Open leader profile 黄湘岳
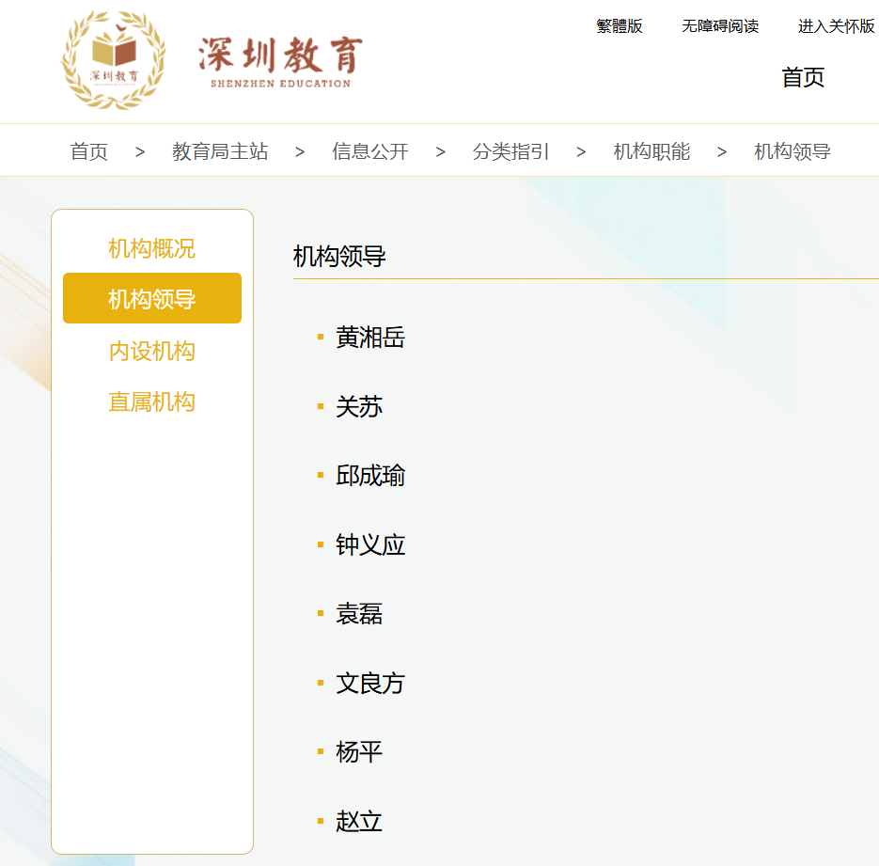This screenshot has width=879, height=866. click(370, 337)
